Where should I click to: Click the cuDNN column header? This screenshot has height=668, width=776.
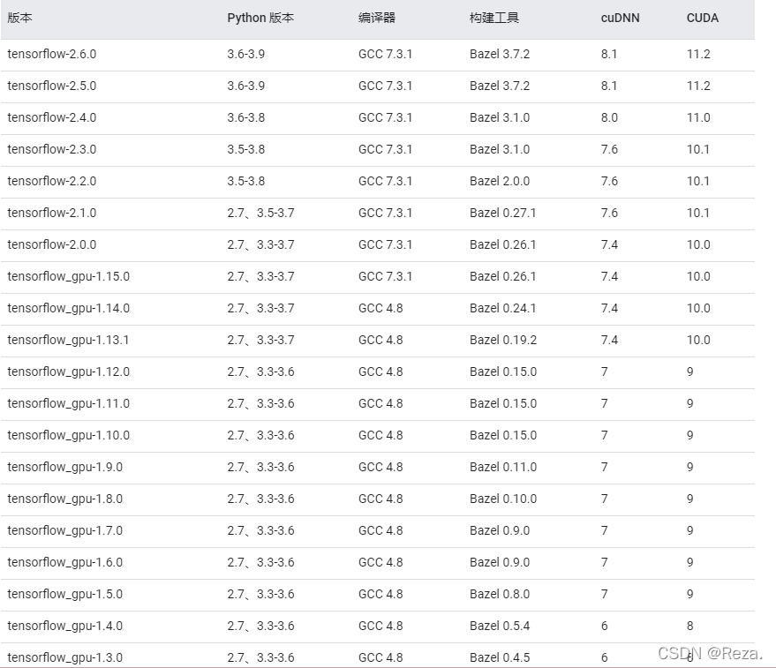(620, 19)
